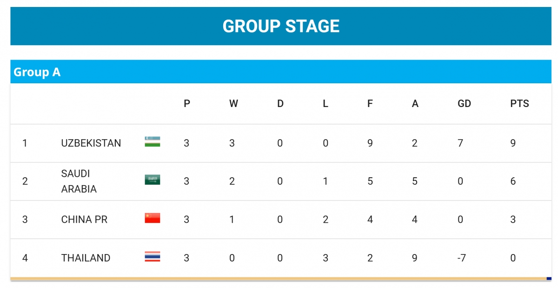Viewport: 558px width, 288px height.
Task: Click the Uzbekistan flag icon
Action: point(153,142)
